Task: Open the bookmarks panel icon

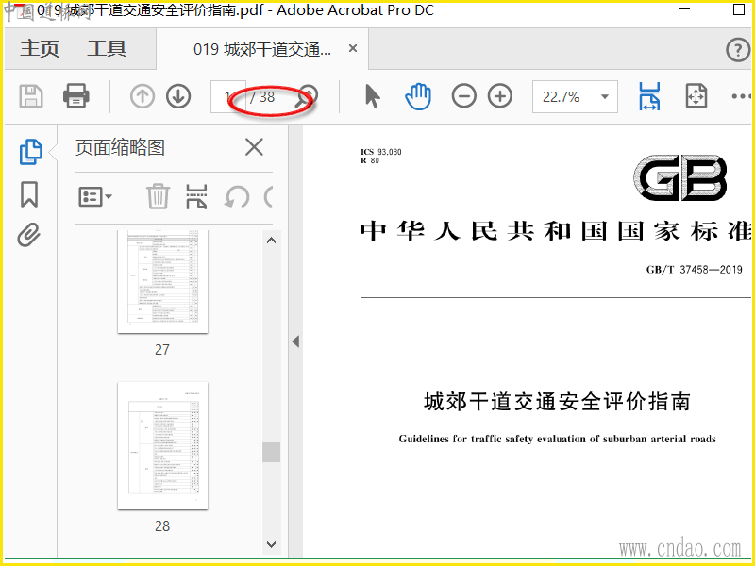Action: click(x=29, y=194)
